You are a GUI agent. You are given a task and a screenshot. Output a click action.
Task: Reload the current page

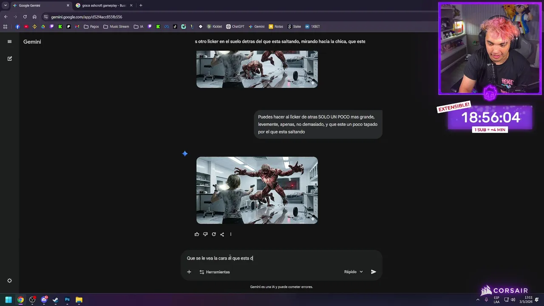(x=25, y=17)
